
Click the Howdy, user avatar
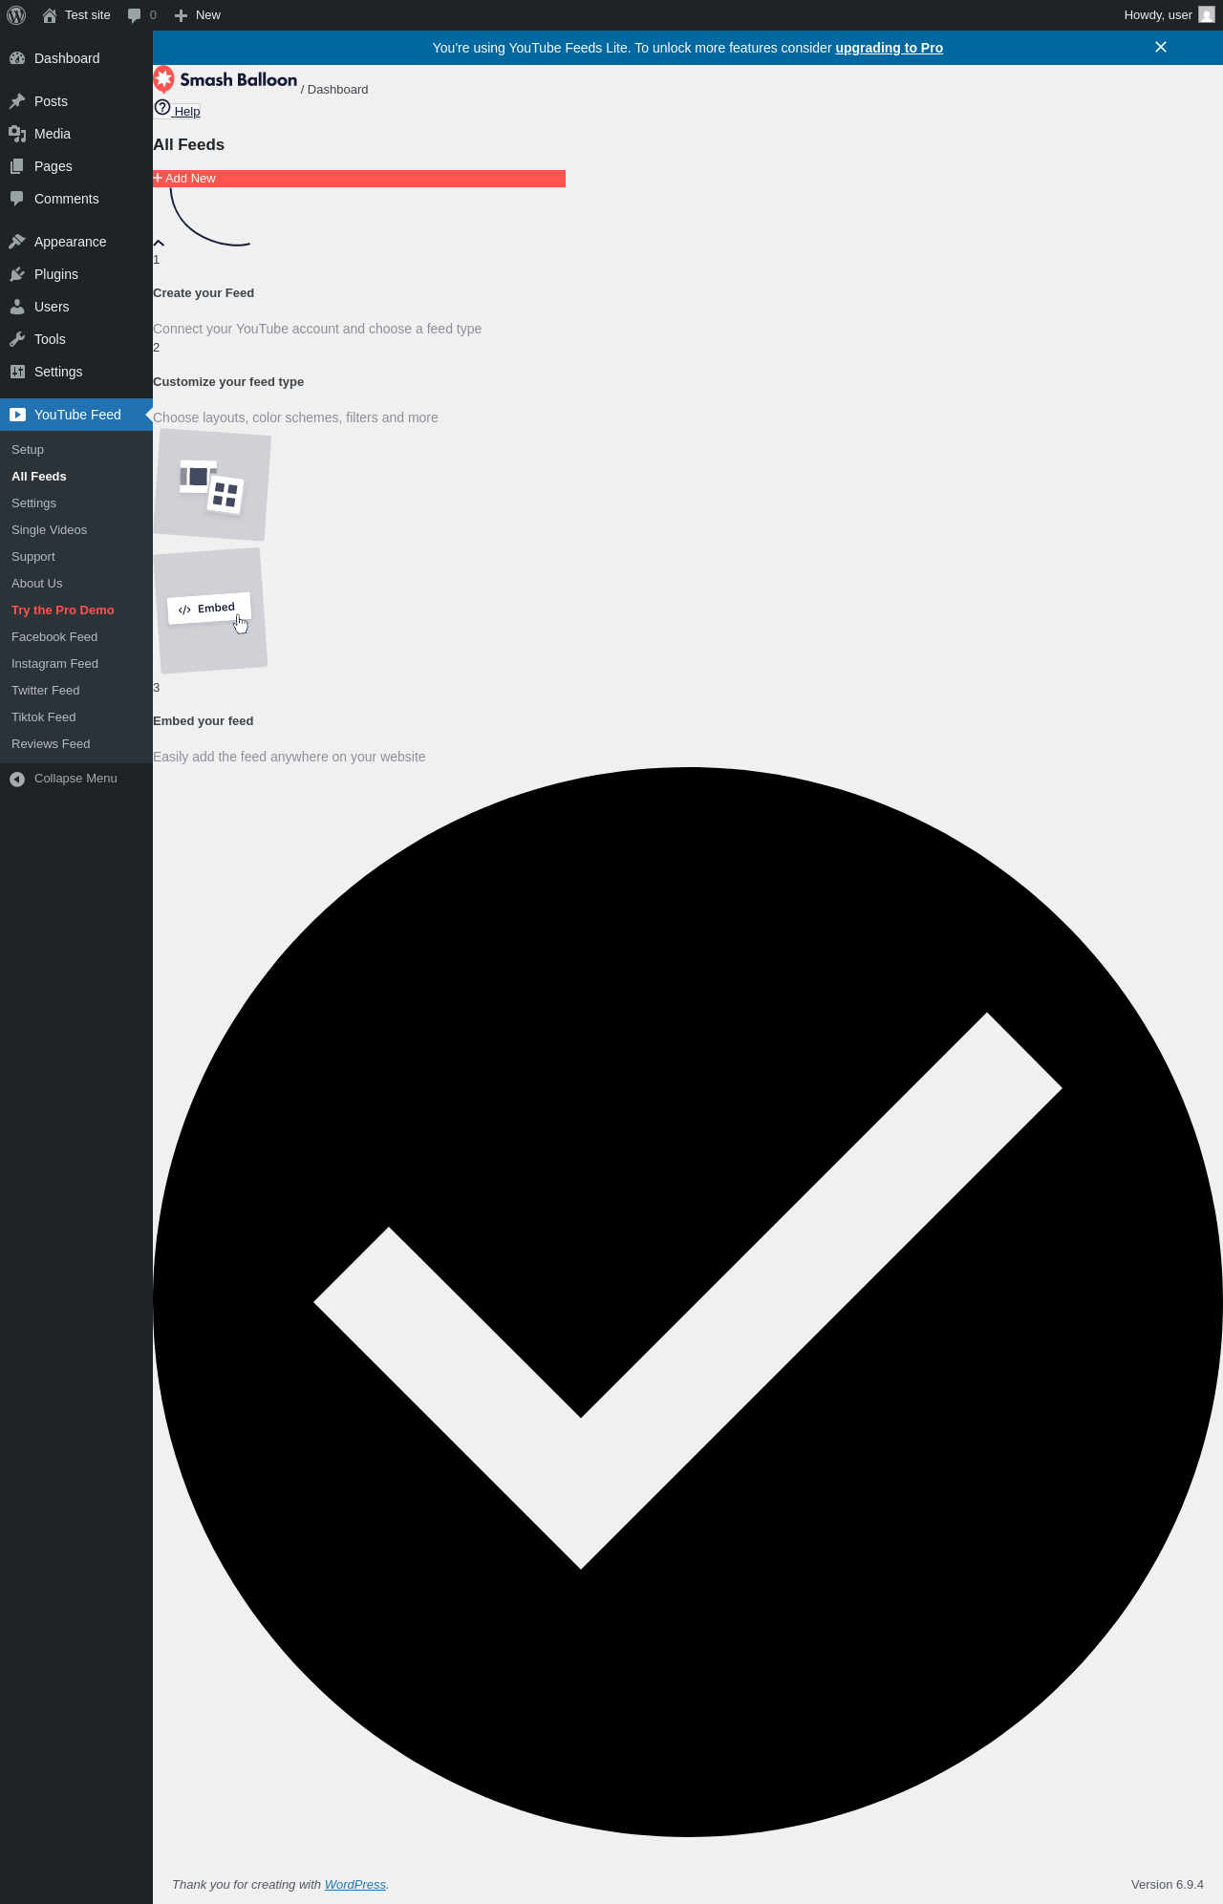click(1207, 15)
